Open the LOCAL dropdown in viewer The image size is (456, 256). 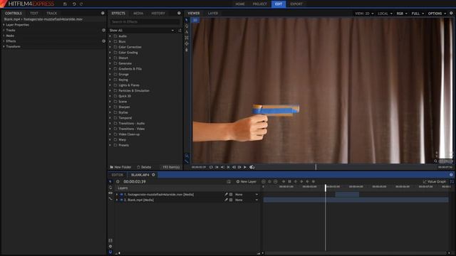(385, 14)
